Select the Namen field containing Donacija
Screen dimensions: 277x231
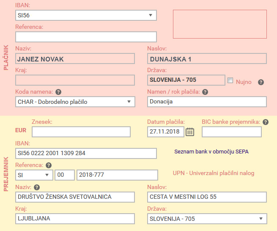[207, 102]
